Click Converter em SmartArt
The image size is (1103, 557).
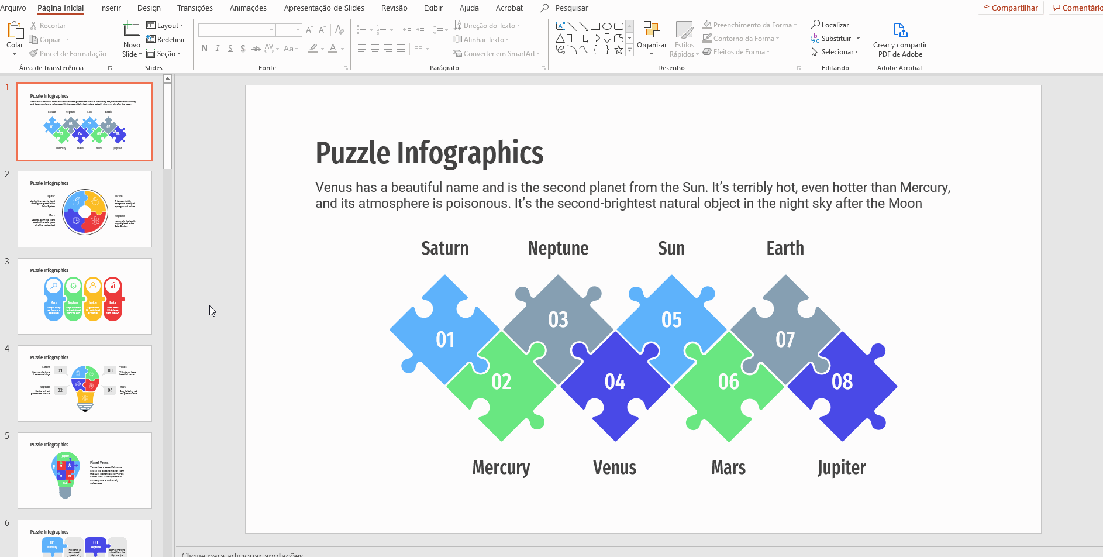(x=497, y=53)
